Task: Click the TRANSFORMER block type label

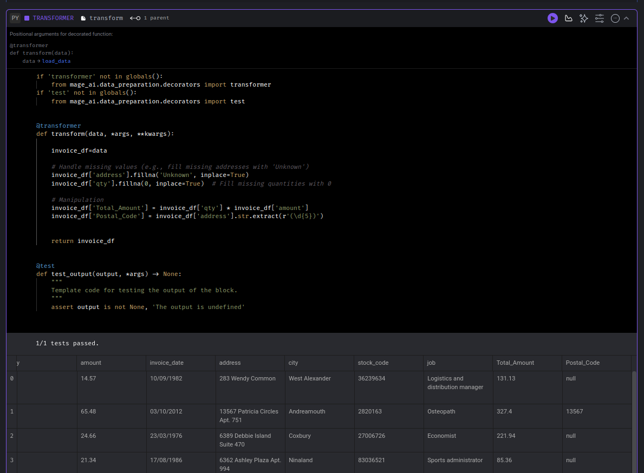Action: 53,18
